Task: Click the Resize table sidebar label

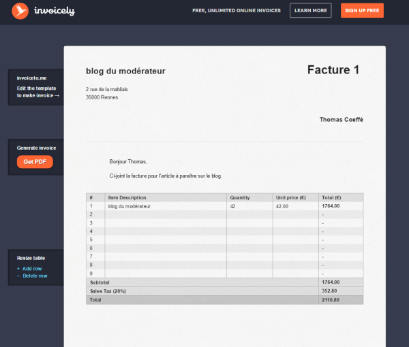Action: (31, 259)
